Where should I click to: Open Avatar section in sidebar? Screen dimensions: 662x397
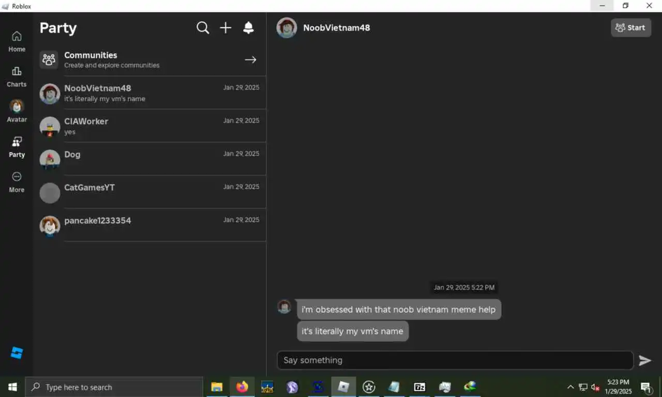pos(17,111)
